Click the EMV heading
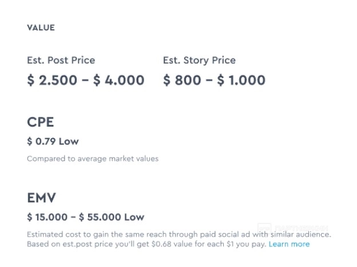Viewport: 357px width, 267px height. pos(41,198)
